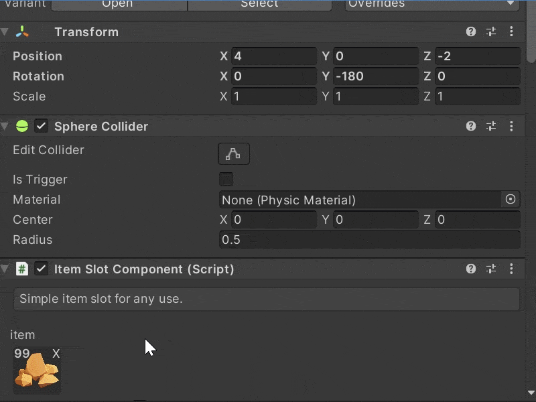Click the Item Slot script icon

pyautogui.click(x=22, y=269)
